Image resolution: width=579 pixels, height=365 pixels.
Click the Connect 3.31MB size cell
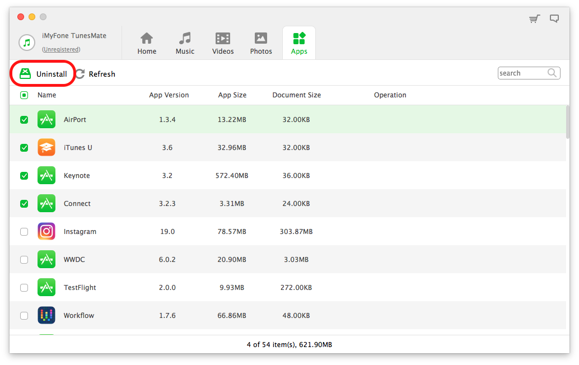[232, 204]
